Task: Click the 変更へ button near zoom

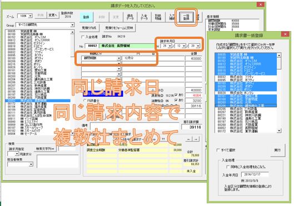Action: click(x=53, y=15)
